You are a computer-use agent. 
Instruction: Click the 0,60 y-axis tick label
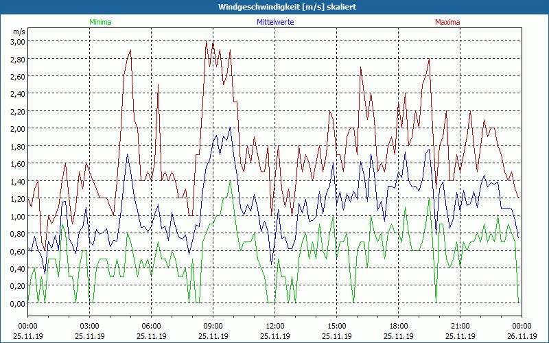coord(17,252)
